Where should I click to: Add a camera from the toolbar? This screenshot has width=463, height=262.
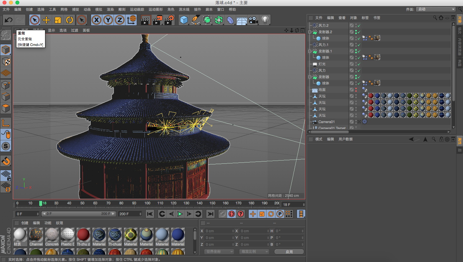click(x=253, y=20)
